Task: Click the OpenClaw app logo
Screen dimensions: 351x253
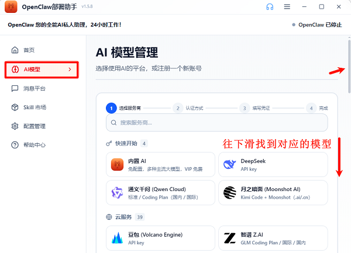Action: (11, 6)
